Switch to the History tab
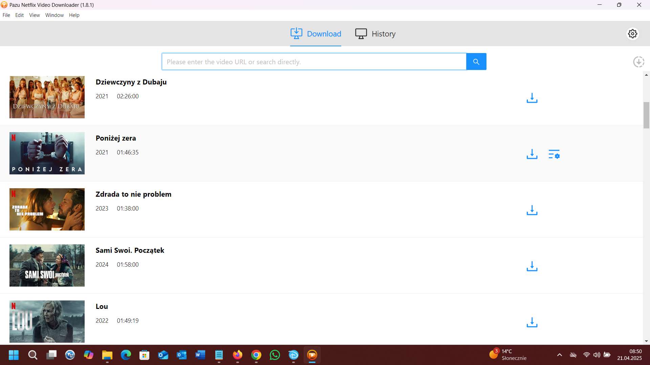650x365 pixels. 375,34
